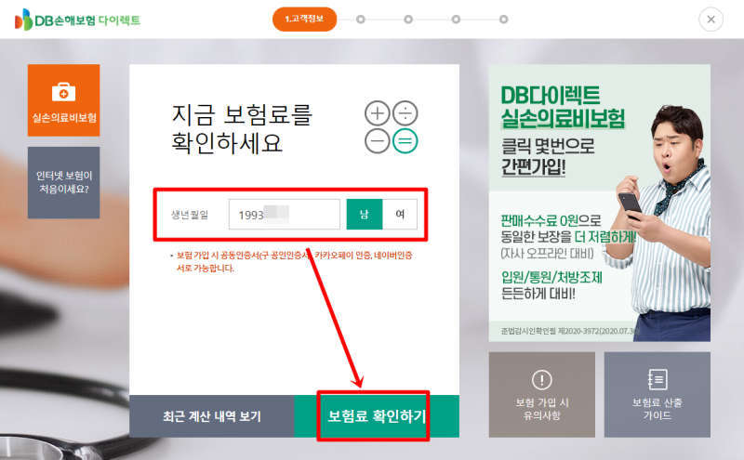Click the third progress step dot

pos(408,20)
